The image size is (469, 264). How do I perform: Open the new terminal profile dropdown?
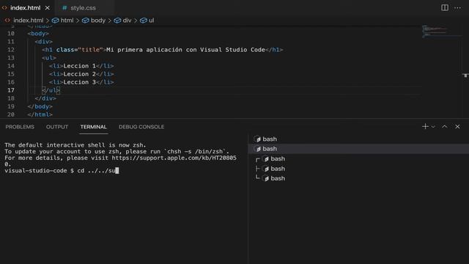click(433, 127)
